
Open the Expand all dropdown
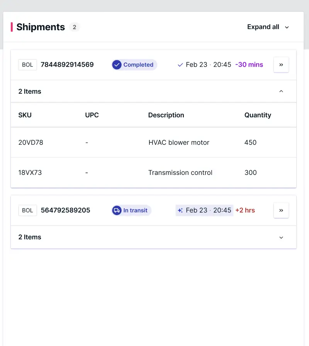268,27
